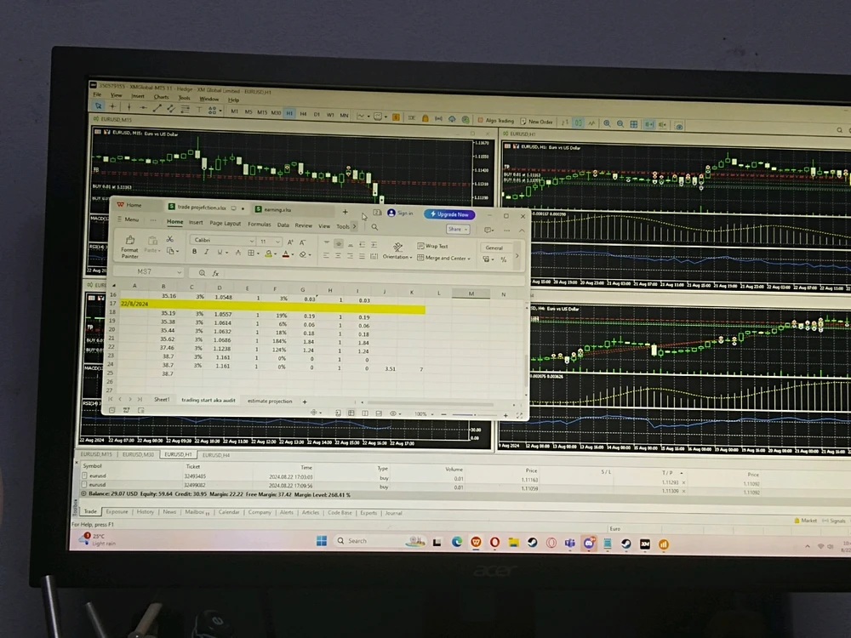Open the Windows Start menu
The height and width of the screenshot is (638, 851).
pos(322,540)
